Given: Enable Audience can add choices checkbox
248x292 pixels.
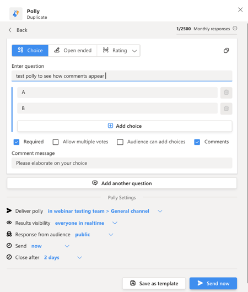Looking at the screenshot, I should coord(120,142).
